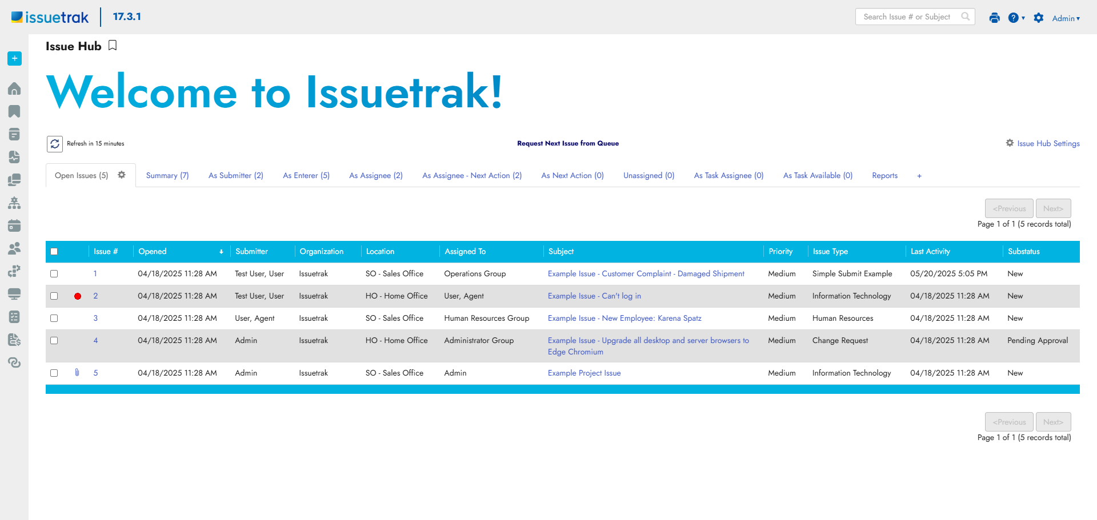Click the Issuetrak logo
Viewport: 1097px width, 520px height.
coord(50,17)
